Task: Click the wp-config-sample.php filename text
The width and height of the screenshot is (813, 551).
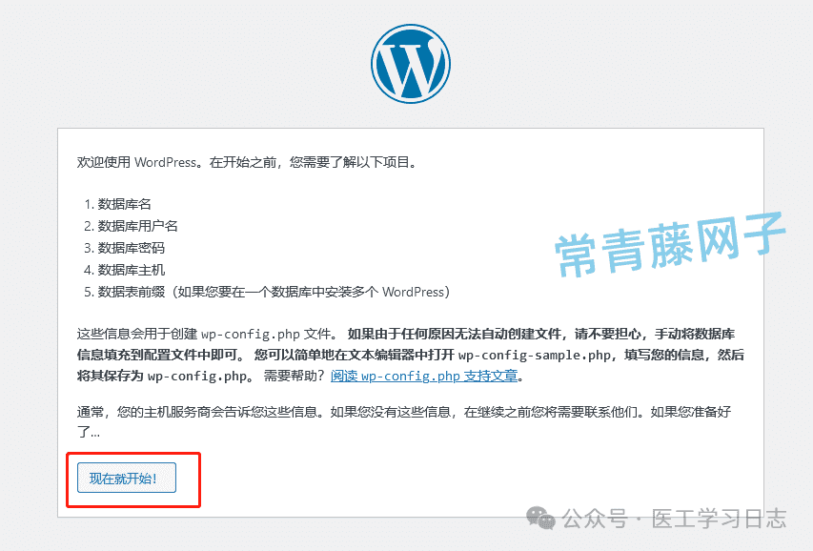Action: click(x=535, y=355)
